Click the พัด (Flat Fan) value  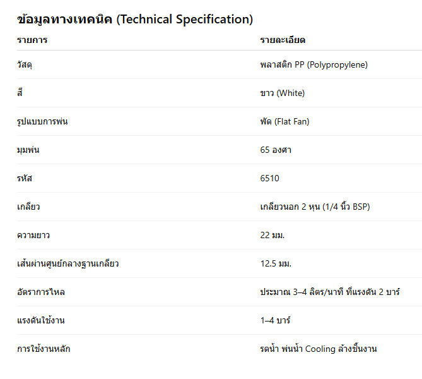284,121
